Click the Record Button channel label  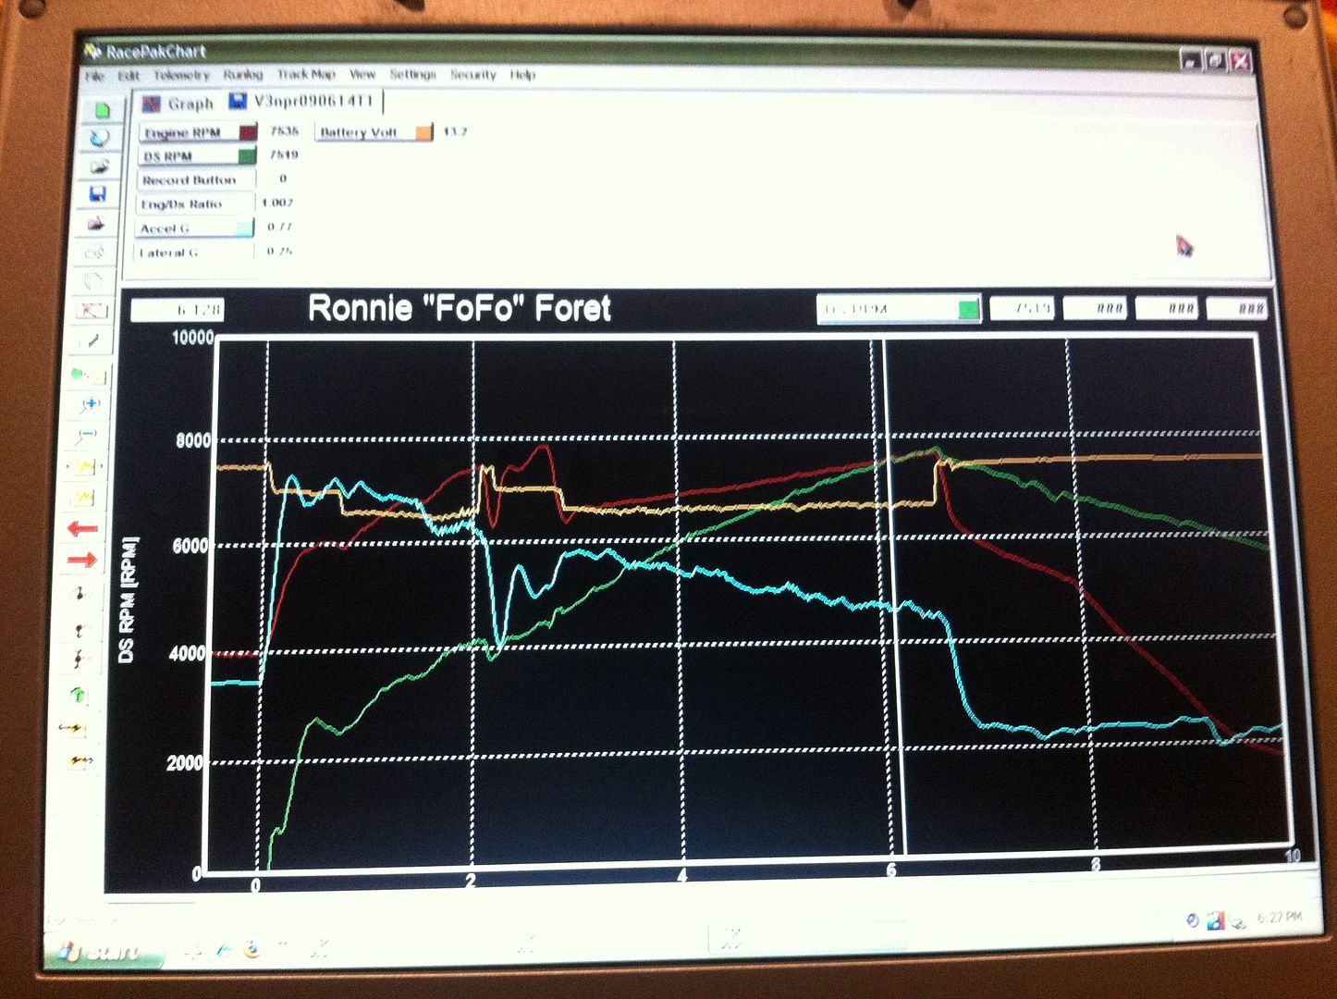[x=190, y=180]
